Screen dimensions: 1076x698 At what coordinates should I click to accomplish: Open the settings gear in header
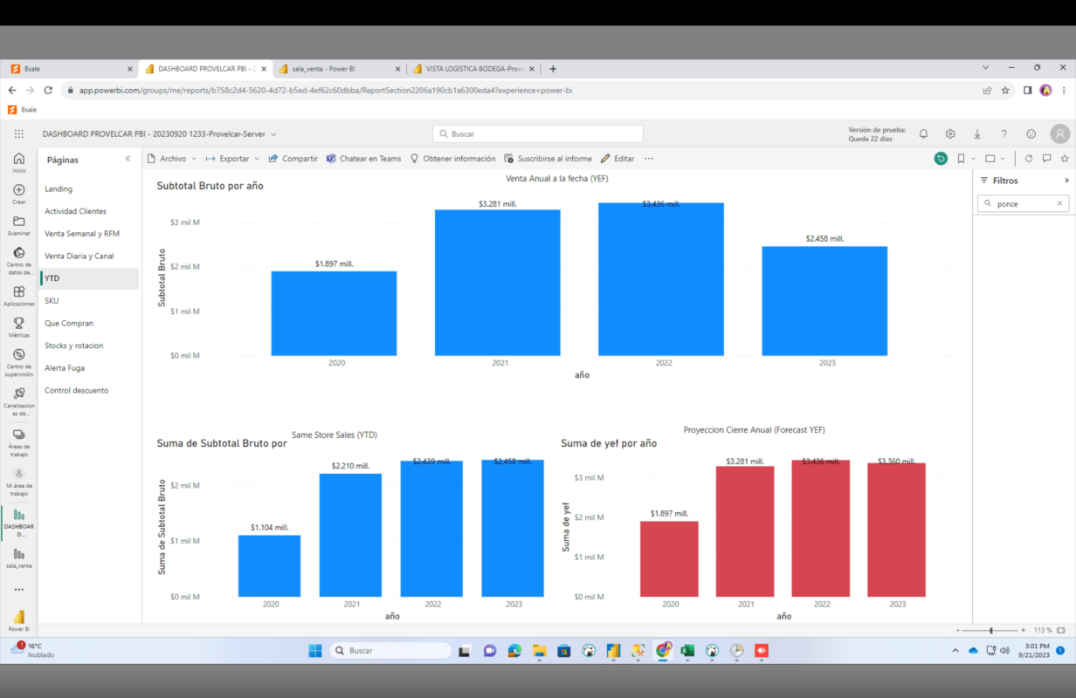click(950, 134)
